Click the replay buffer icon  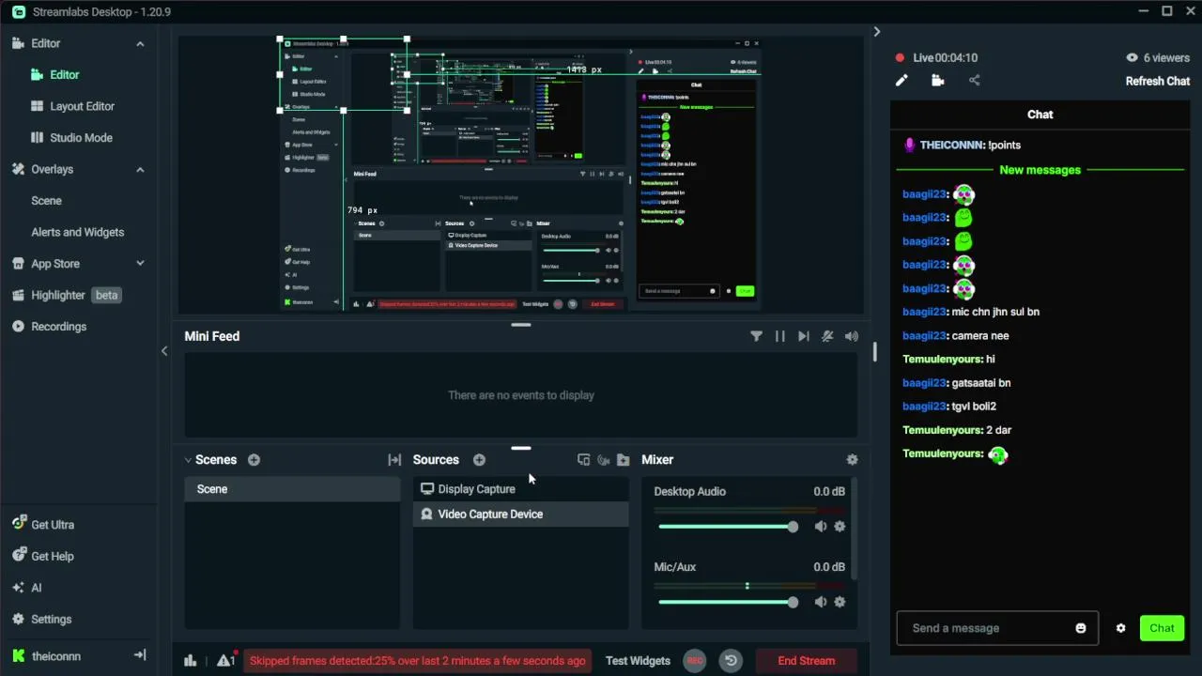click(731, 661)
